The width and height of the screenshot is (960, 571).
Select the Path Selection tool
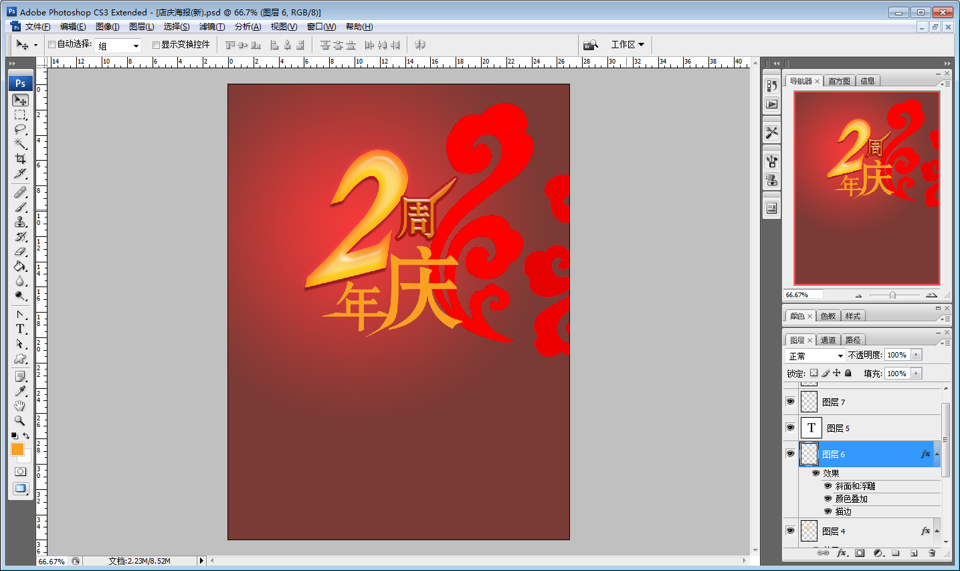20,344
